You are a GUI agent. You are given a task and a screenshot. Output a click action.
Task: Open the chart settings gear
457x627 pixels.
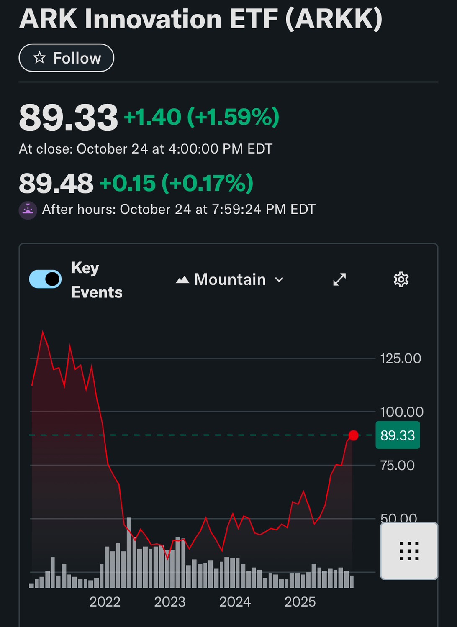[x=401, y=279]
